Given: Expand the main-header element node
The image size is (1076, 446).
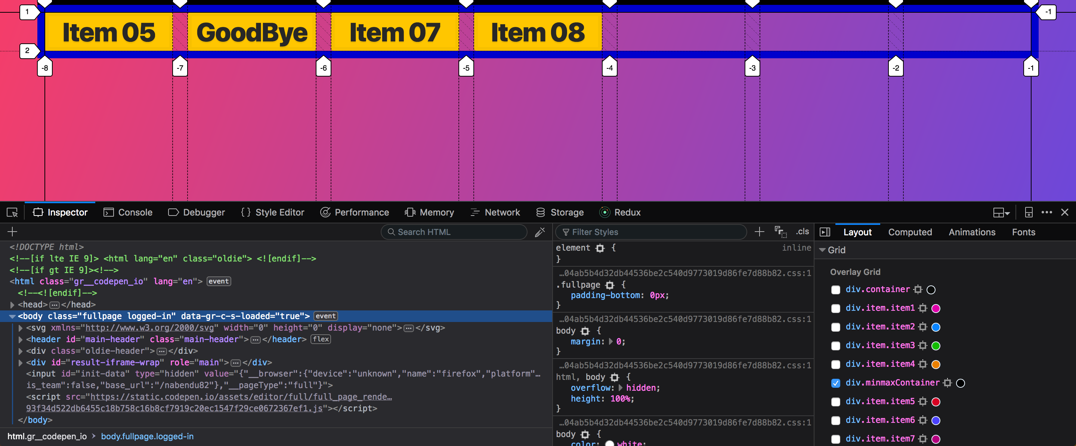Looking at the screenshot, I should (x=21, y=340).
